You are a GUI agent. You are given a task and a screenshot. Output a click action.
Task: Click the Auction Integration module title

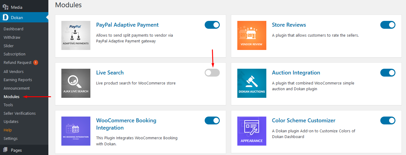pyautogui.click(x=296, y=73)
